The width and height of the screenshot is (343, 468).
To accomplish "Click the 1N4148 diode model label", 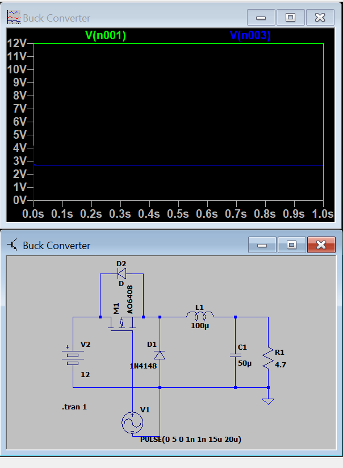I will click(143, 366).
